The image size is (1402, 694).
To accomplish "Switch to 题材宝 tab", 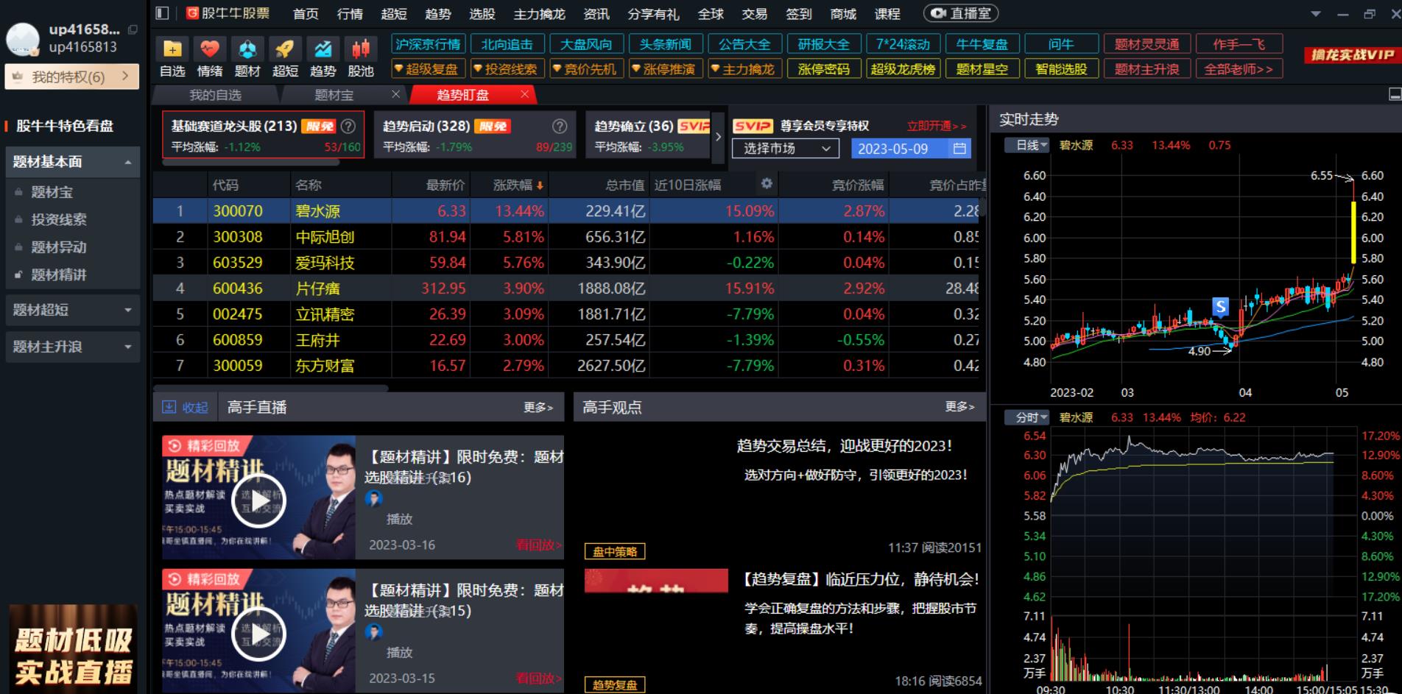I will [x=334, y=95].
